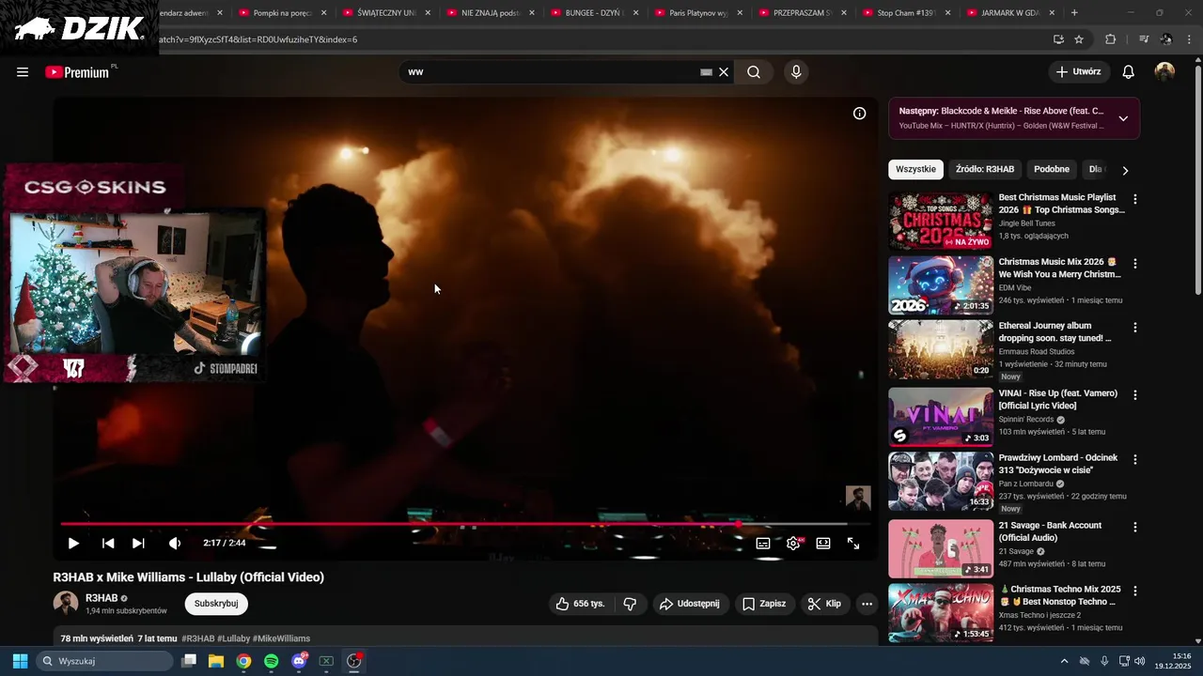1203x676 pixels.
Task: Open Discord from the taskbar
Action: point(299,661)
